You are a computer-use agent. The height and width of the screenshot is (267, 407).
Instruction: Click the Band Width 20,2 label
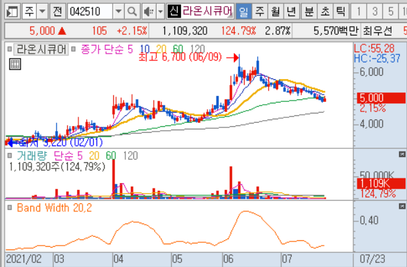[54, 208]
